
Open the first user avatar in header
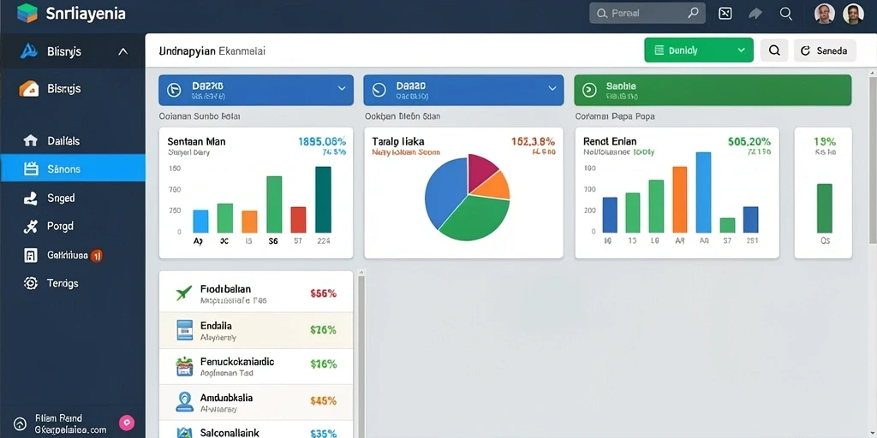(x=825, y=14)
